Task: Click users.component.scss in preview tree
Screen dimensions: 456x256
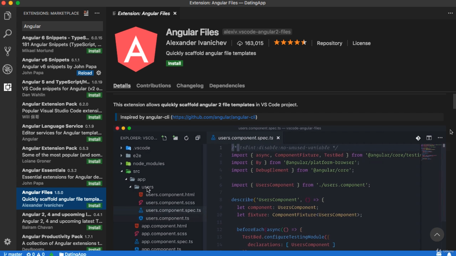Action: (170, 203)
